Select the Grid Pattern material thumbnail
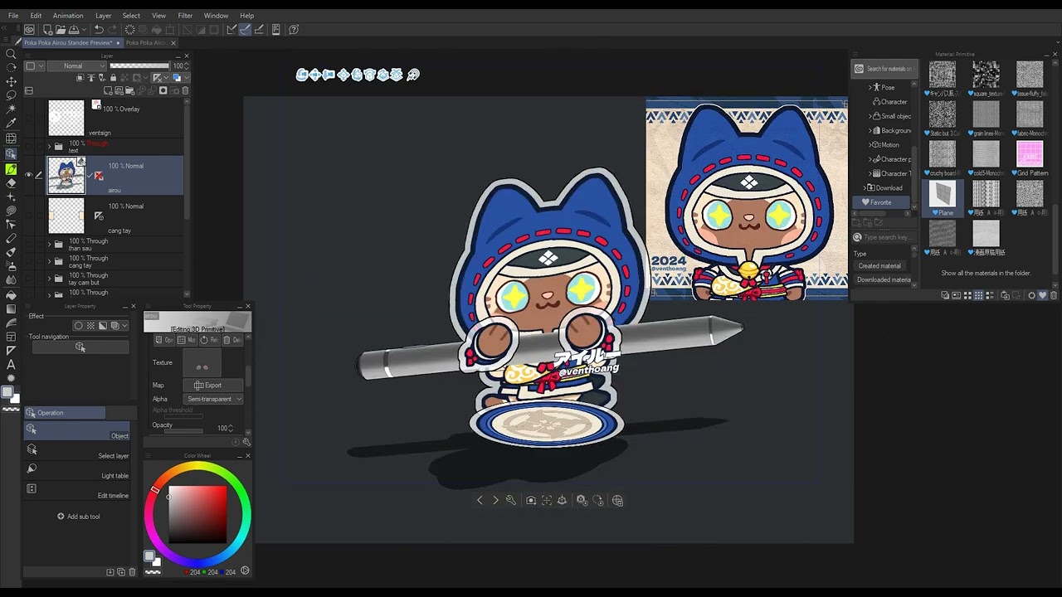Image resolution: width=1062 pixels, height=597 pixels. [x=1030, y=154]
